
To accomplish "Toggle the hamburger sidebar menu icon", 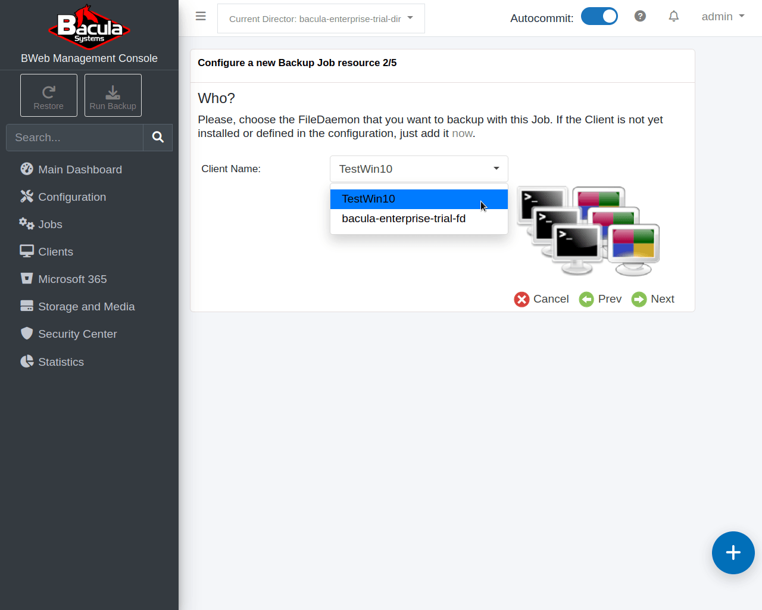I will [x=201, y=16].
